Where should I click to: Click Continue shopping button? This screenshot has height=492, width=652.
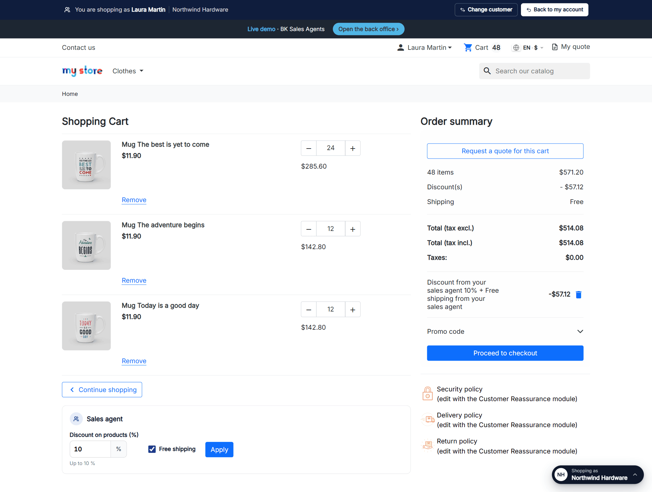click(102, 390)
